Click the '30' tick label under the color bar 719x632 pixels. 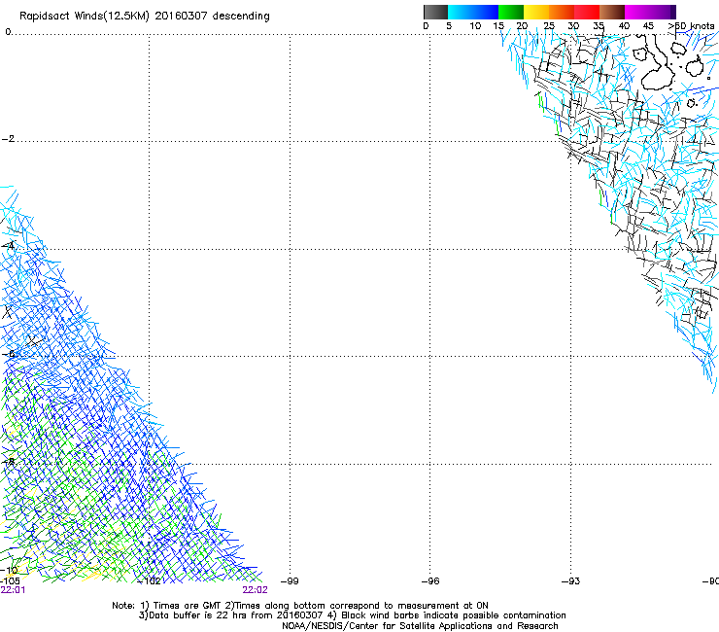click(x=573, y=26)
